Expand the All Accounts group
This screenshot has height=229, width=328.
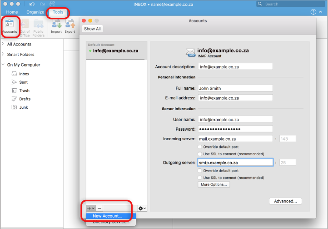click(3, 44)
